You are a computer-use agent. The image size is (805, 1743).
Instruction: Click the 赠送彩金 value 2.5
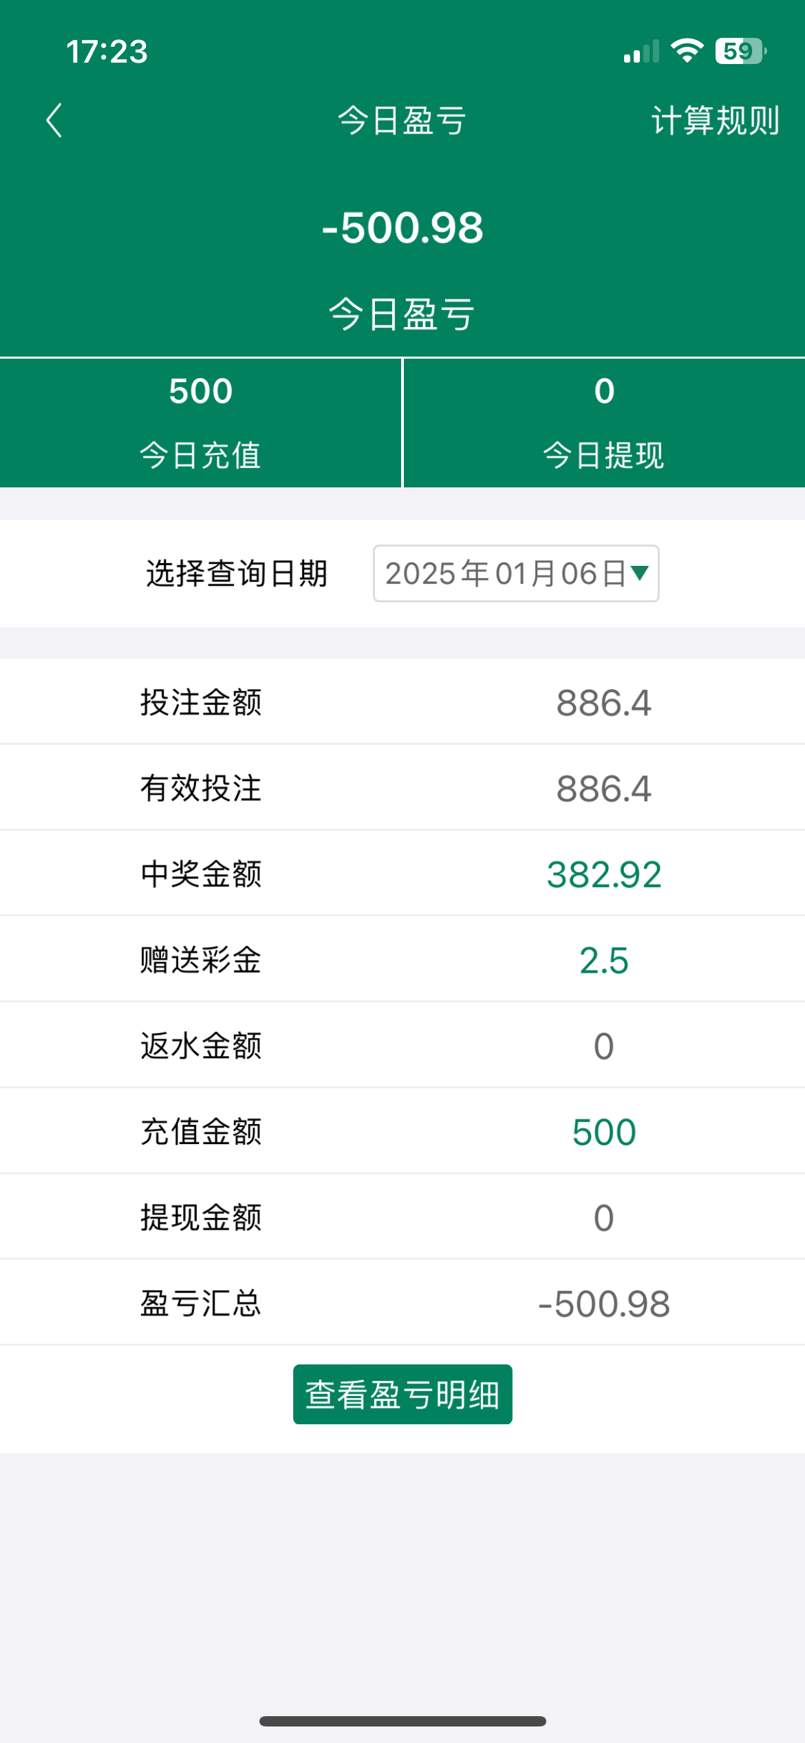pos(603,960)
